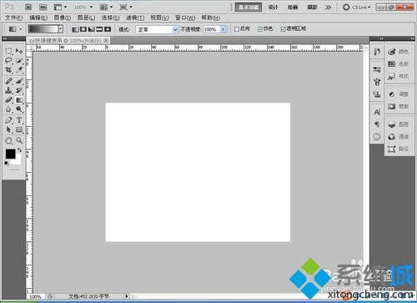Screen dimensions: 417x303
Task: Open the 图层(L) Layer menu
Action: point(86,18)
